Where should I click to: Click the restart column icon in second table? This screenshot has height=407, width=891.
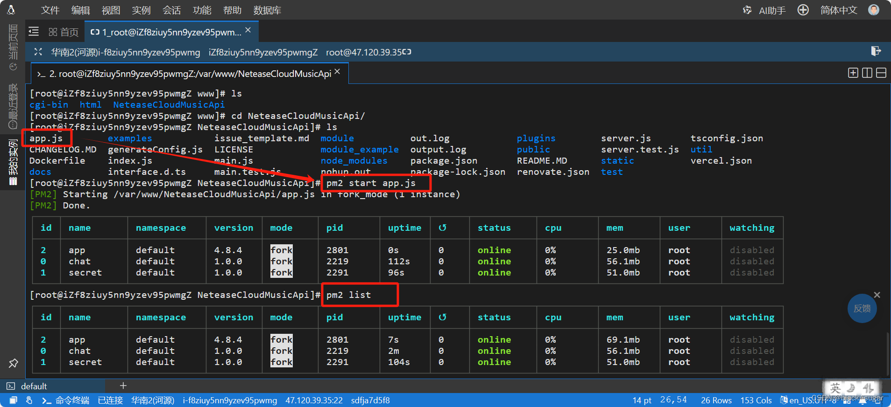coord(442,317)
